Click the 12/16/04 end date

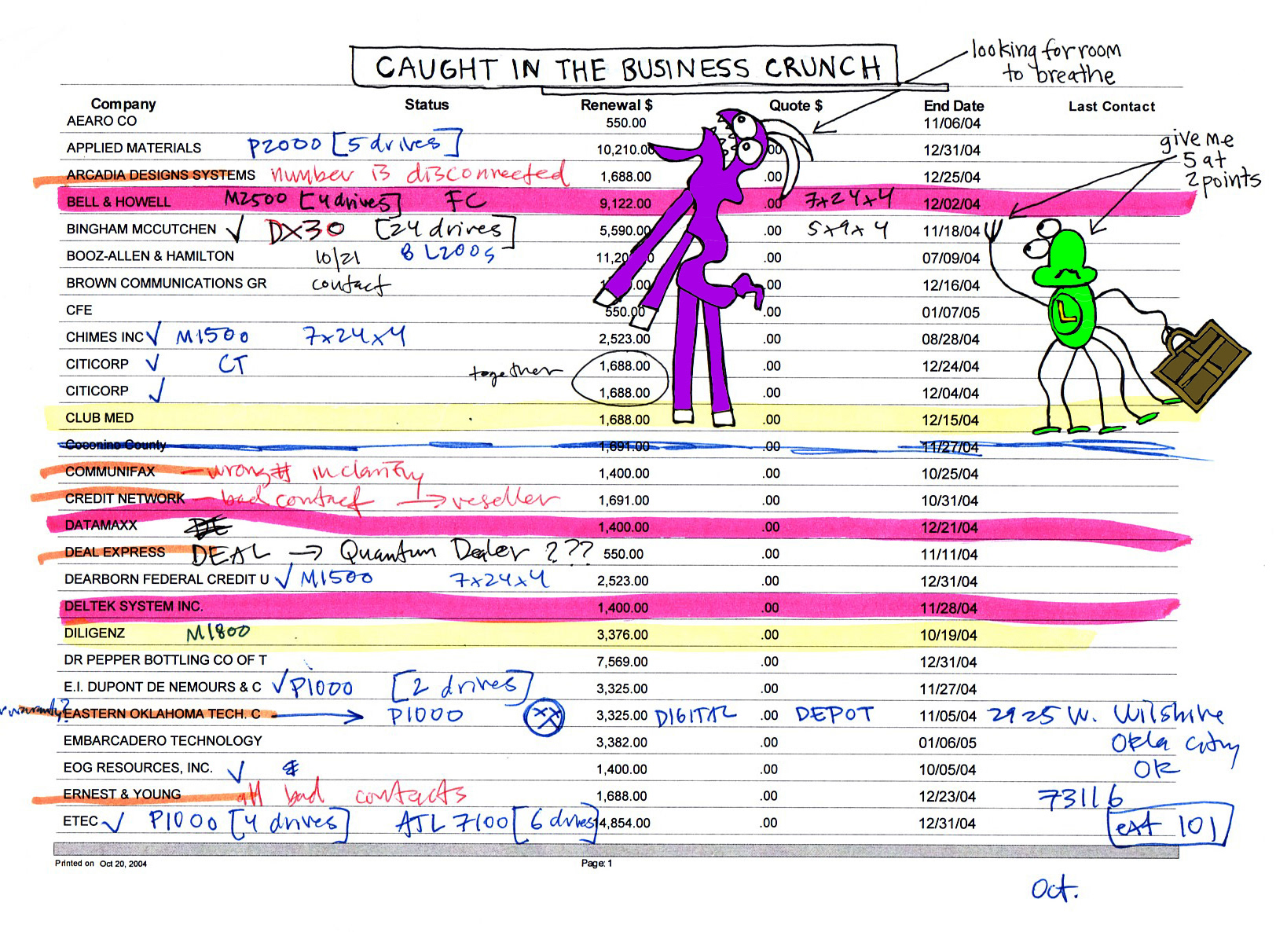point(951,285)
